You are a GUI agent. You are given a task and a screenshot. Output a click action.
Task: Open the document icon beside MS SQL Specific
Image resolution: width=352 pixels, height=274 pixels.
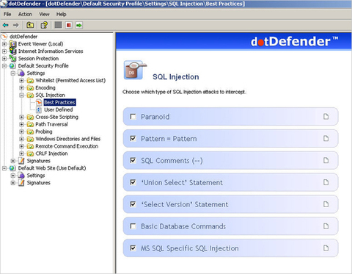326,248
